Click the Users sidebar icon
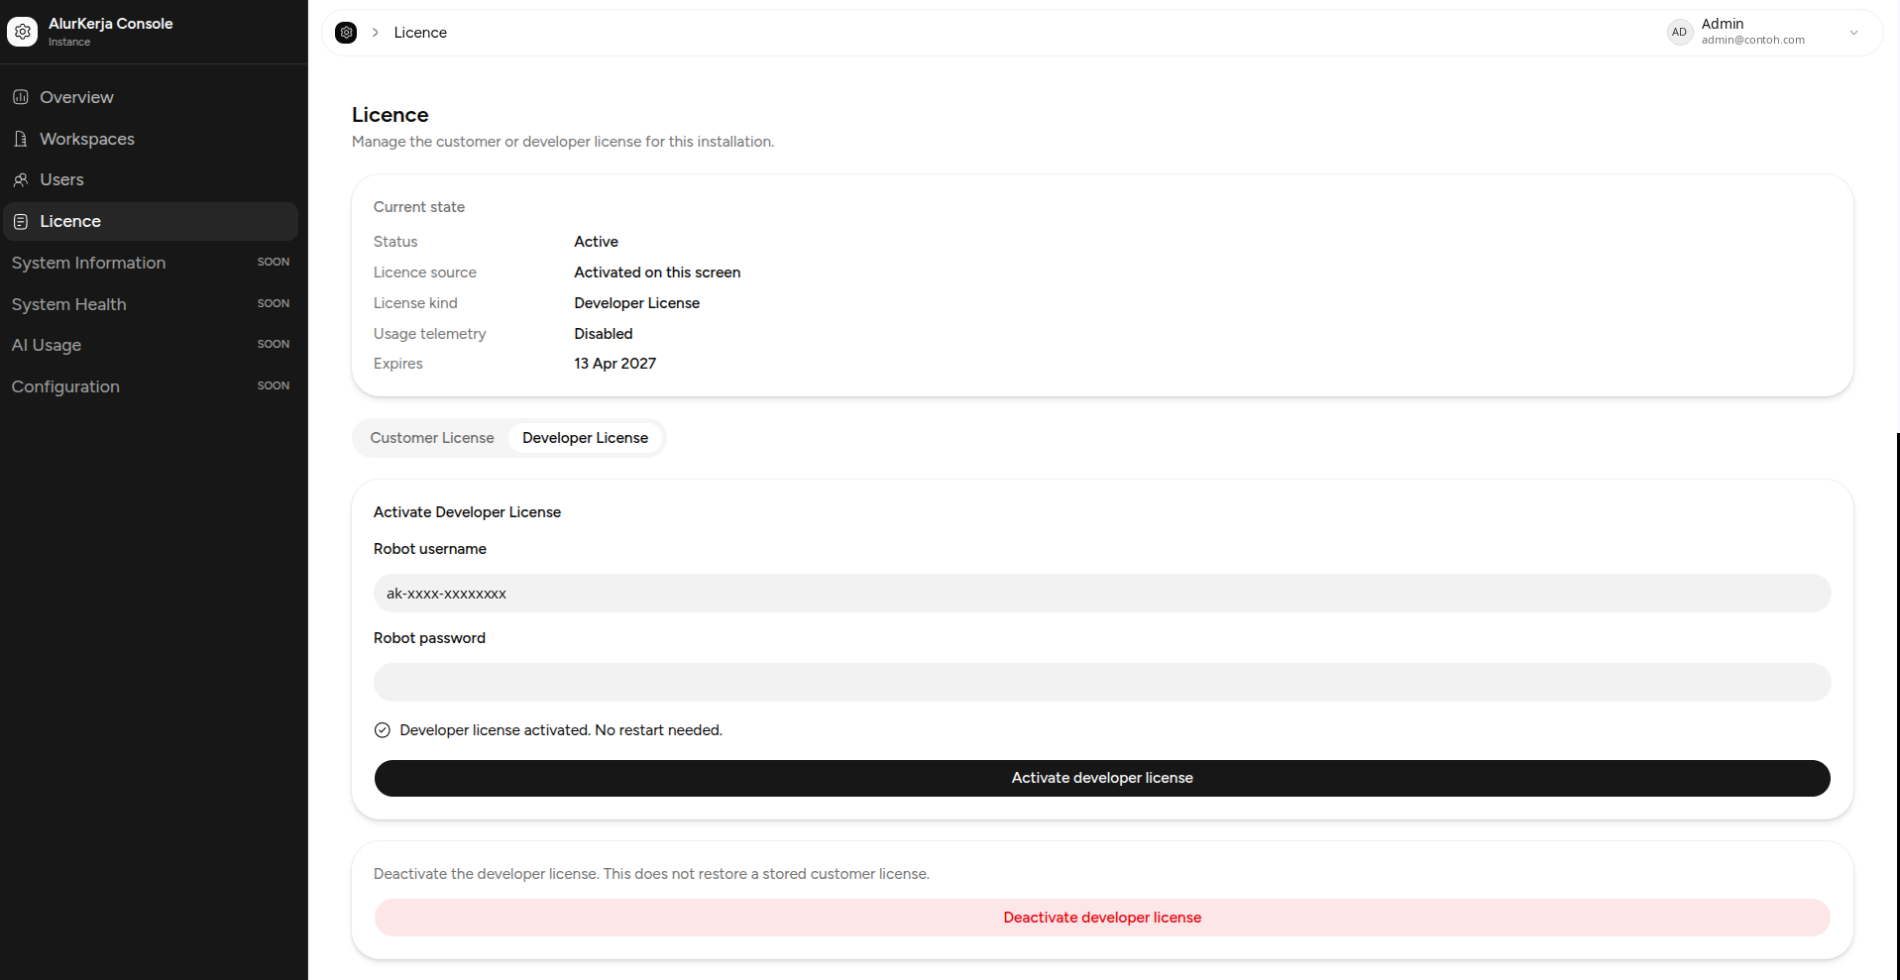Image resolution: width=1900 pixels, height=980 pixels. tap(21, 179)
